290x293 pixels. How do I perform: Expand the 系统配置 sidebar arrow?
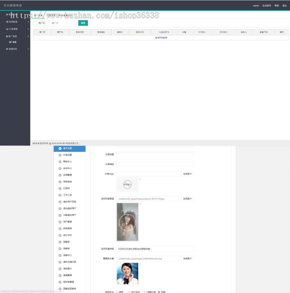28,22
